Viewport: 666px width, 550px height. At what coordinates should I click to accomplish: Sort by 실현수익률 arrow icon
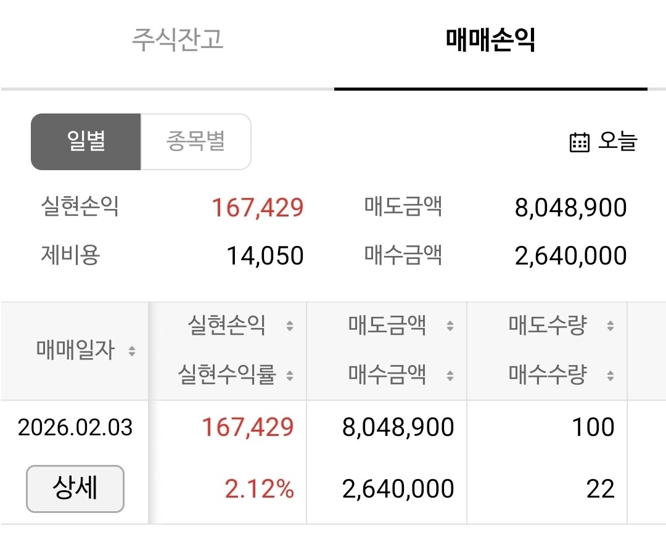click(x=290, y=376)
